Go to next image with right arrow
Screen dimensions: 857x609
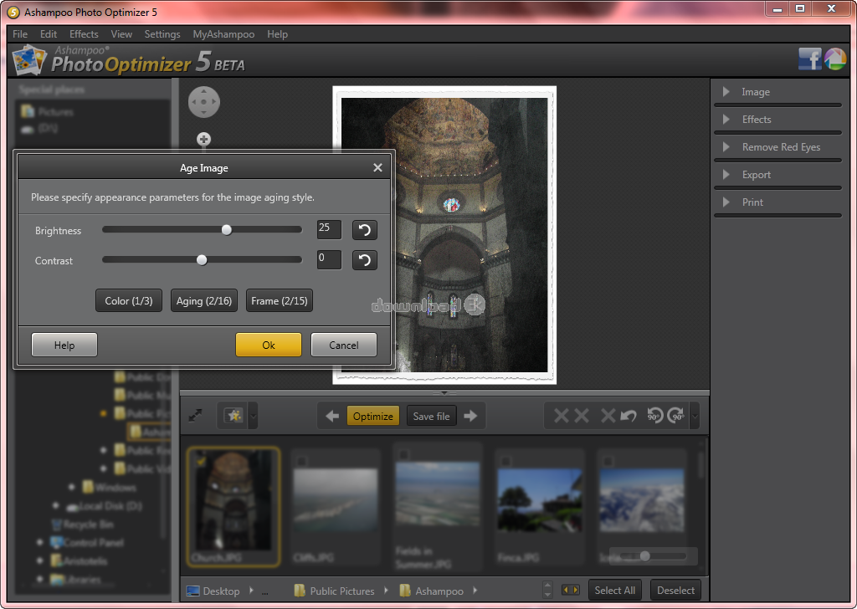coord(470,417)
